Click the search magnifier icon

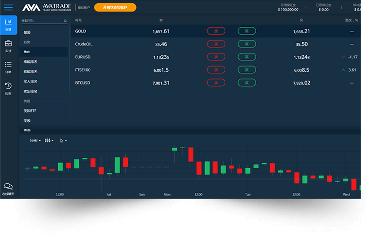tap(65, 21)
